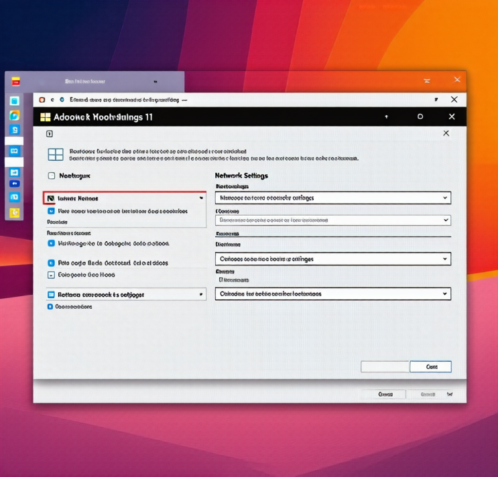Close the address bar window with its X

pos(454,99)
